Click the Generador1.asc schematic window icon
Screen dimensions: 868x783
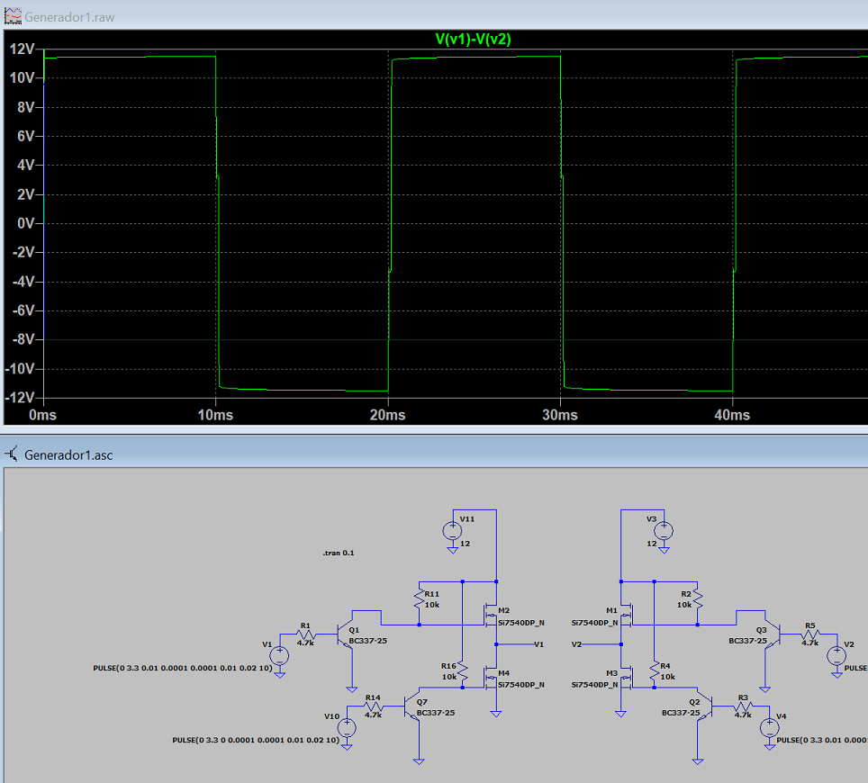13,454
